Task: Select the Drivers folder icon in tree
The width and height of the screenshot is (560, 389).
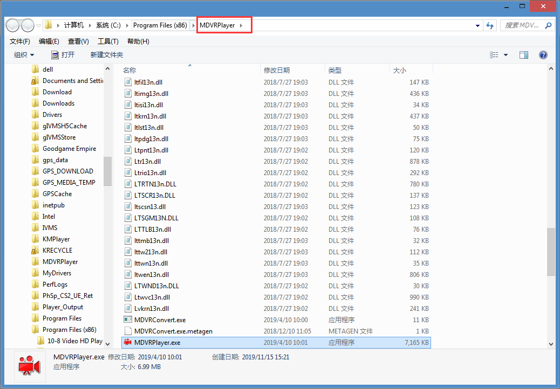Action: click(36, 114)
